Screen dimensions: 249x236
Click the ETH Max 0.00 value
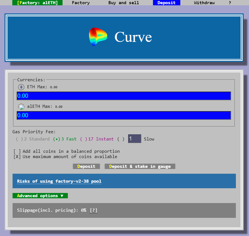(54, 87)
